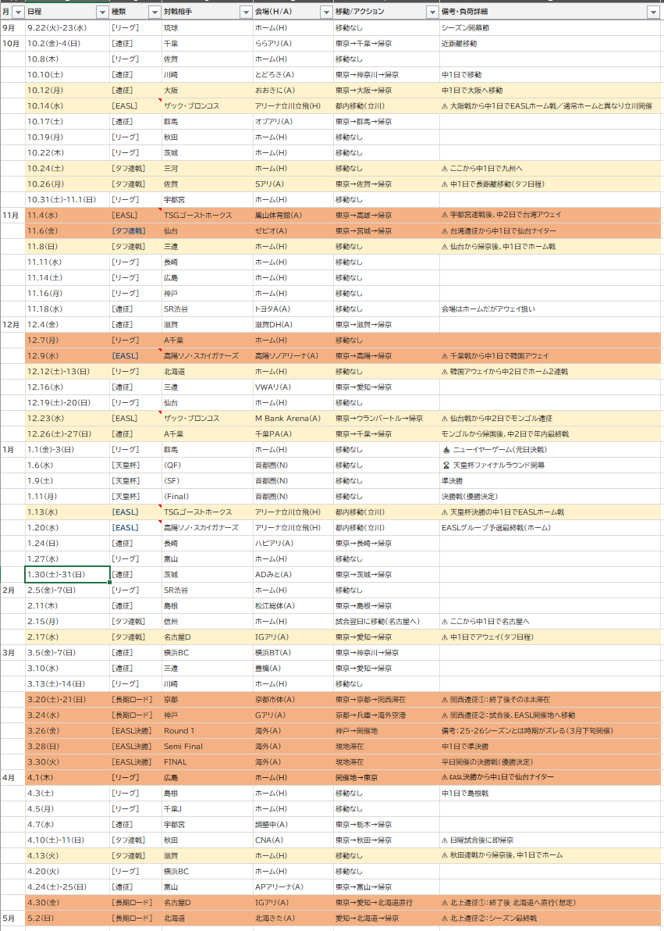Select the venue cell 滋賀DH(A)

[x=293, y=325]
